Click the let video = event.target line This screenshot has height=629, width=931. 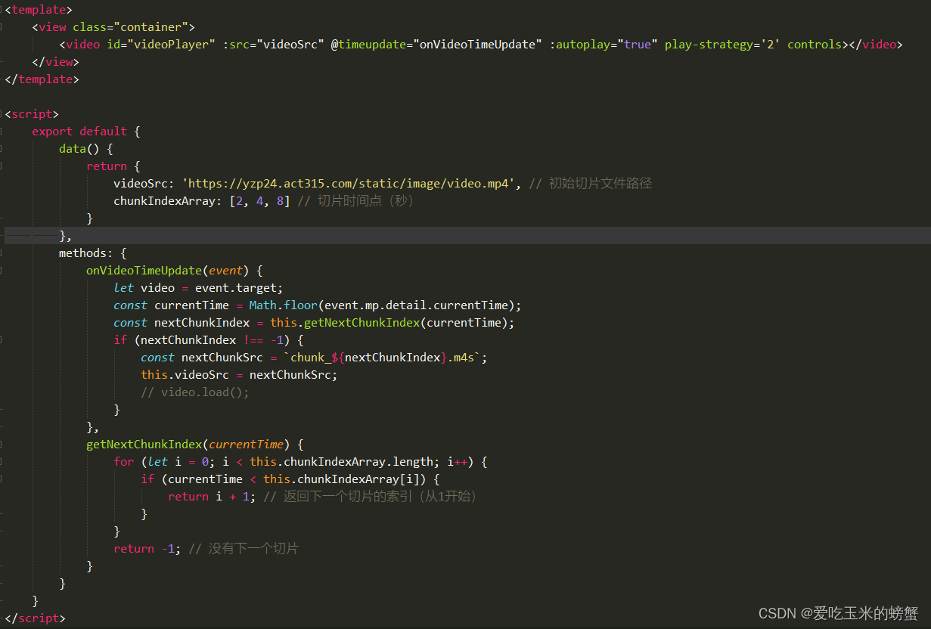tap(198, 288)
